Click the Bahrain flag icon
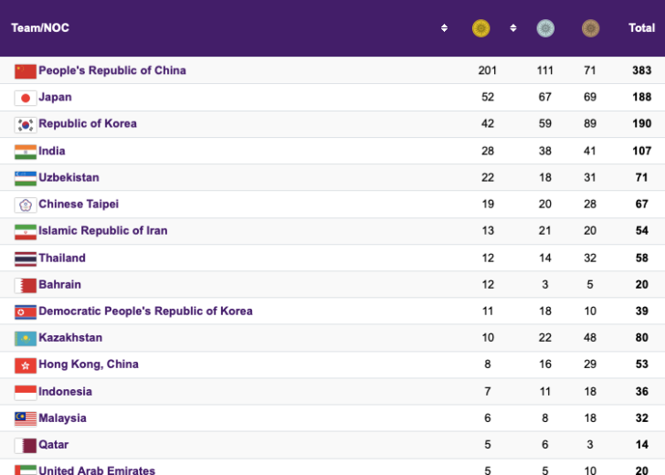Viewport: 665px width, 475px height. pos(26,286)
